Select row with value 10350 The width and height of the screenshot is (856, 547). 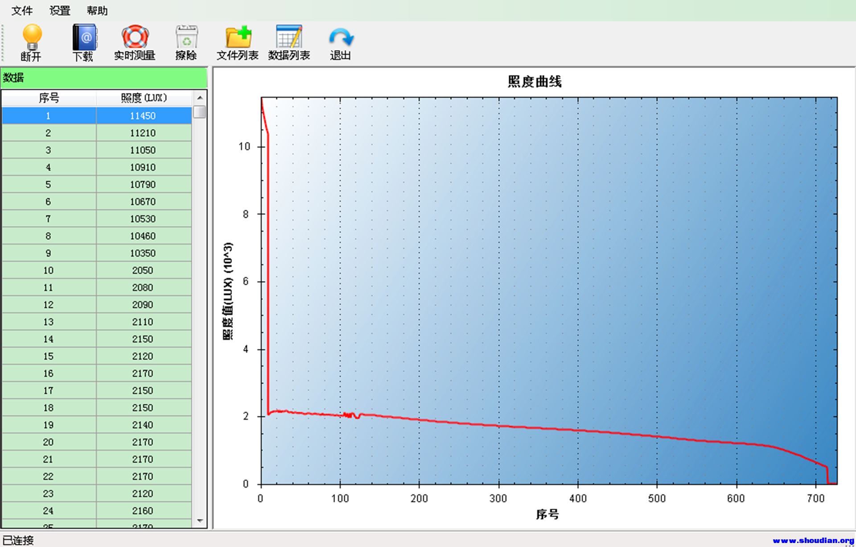click(x=97, y=253)
